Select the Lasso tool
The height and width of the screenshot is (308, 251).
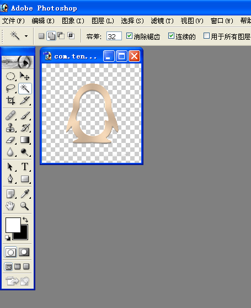[x=10, y=88]
